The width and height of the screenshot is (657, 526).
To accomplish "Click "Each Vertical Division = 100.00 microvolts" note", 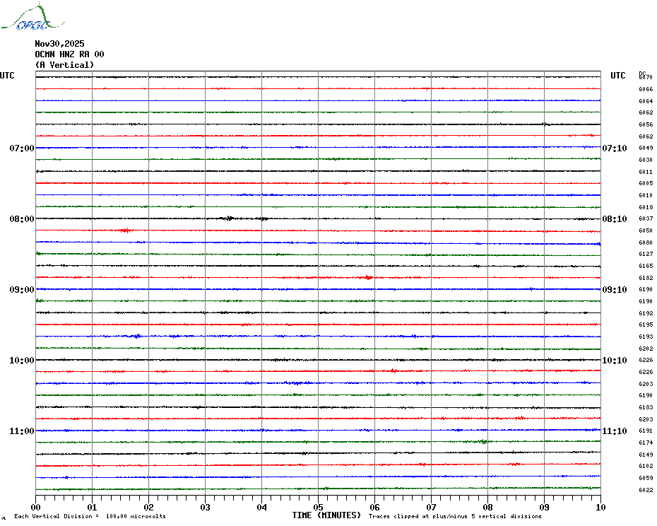I will [90, 516].
